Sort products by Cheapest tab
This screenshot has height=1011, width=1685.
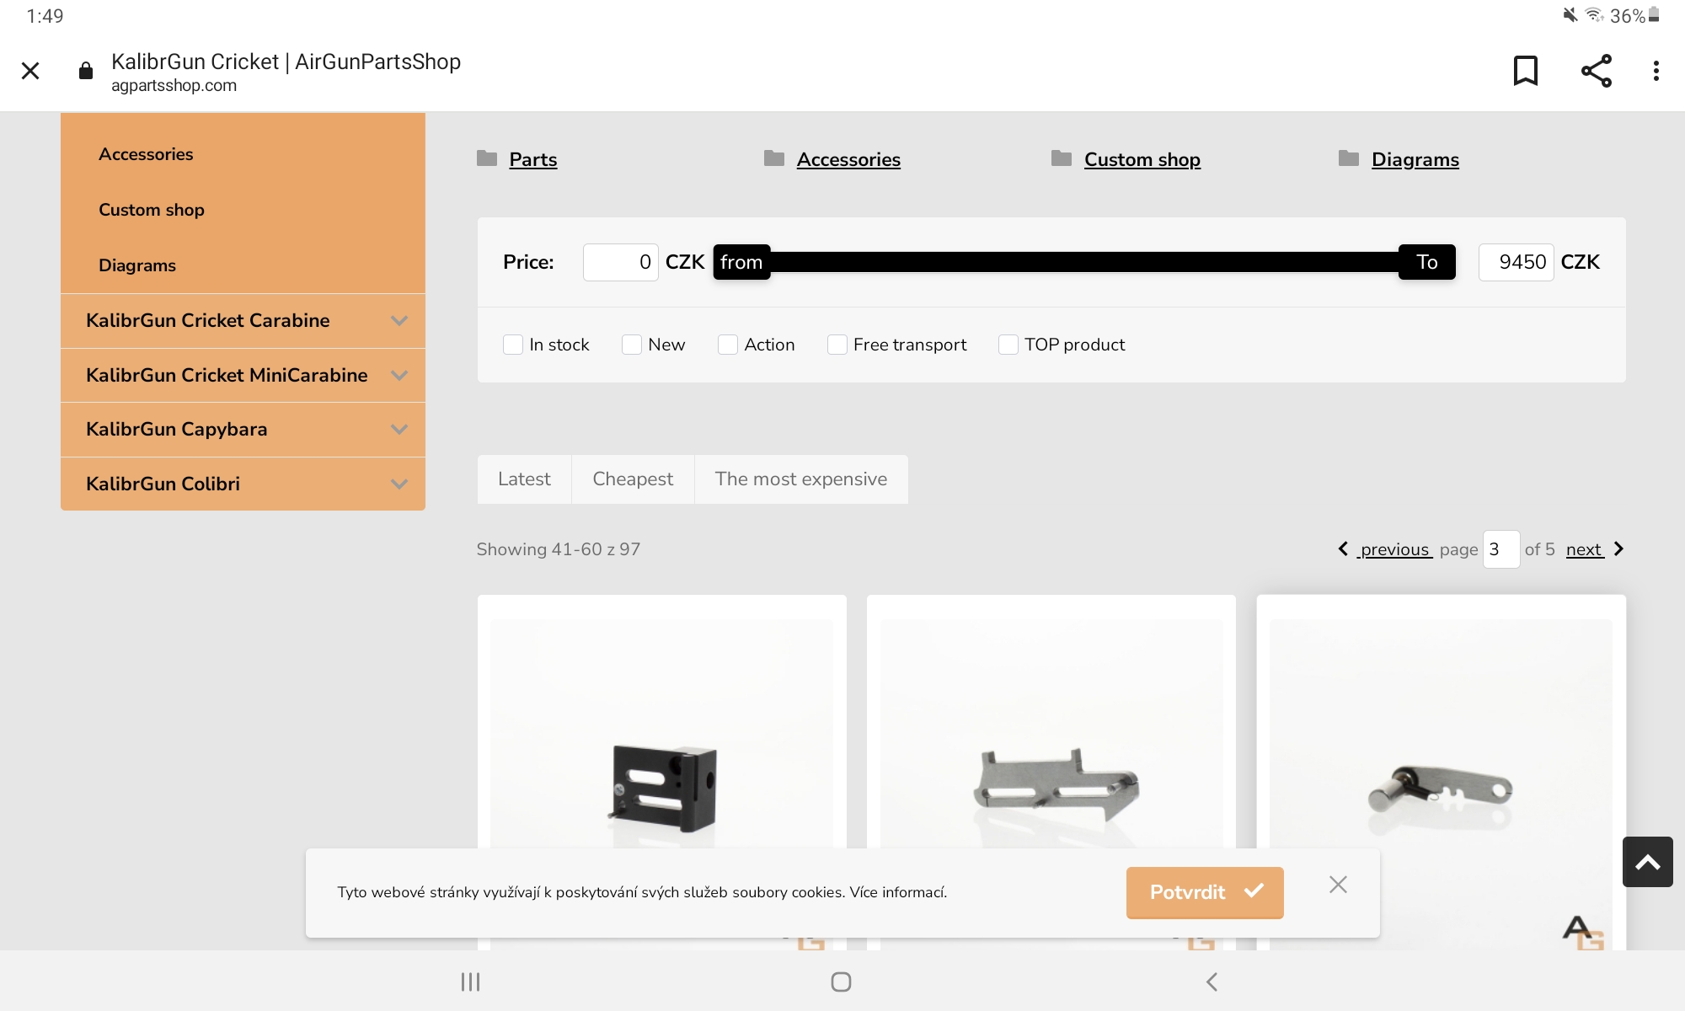click(x=633, y=479)
